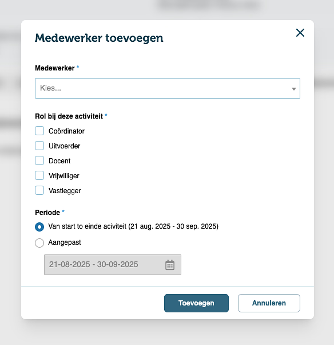The height and width of the screenshot is (345, 334).
Task: Click the Aangepast label text
Action: click(65, 242)
